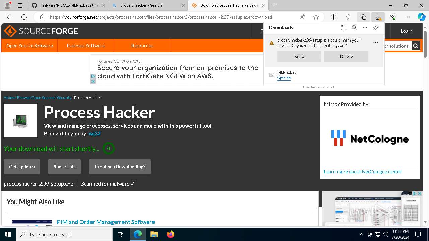
Task: Reload the page with refresh icon
Action: coord(24,17)
